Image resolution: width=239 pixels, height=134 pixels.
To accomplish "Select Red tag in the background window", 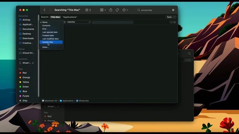I will [48, 117].
